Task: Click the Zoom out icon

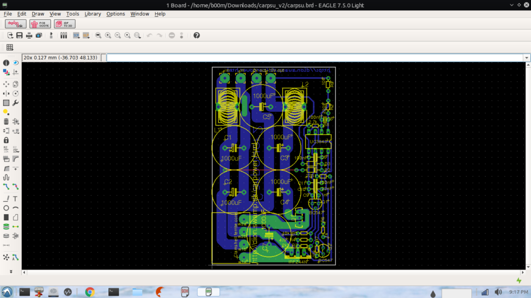Action: 118,36
